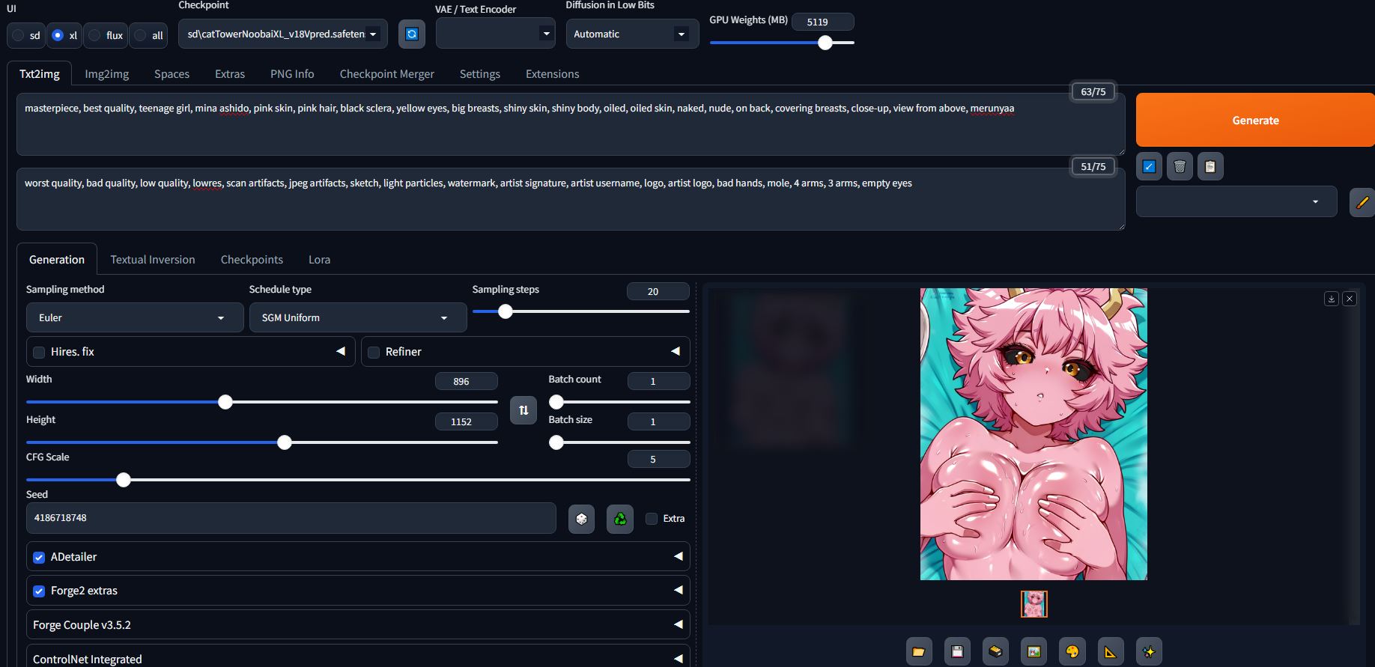Refresh the checkpoint list

[411, 34]
